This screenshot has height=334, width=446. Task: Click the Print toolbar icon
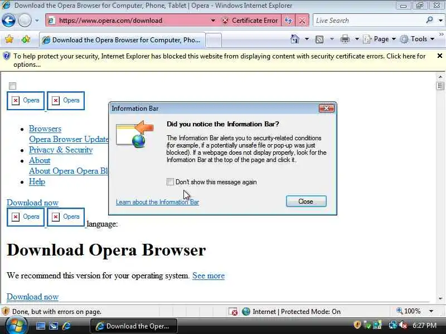[345, 39]
